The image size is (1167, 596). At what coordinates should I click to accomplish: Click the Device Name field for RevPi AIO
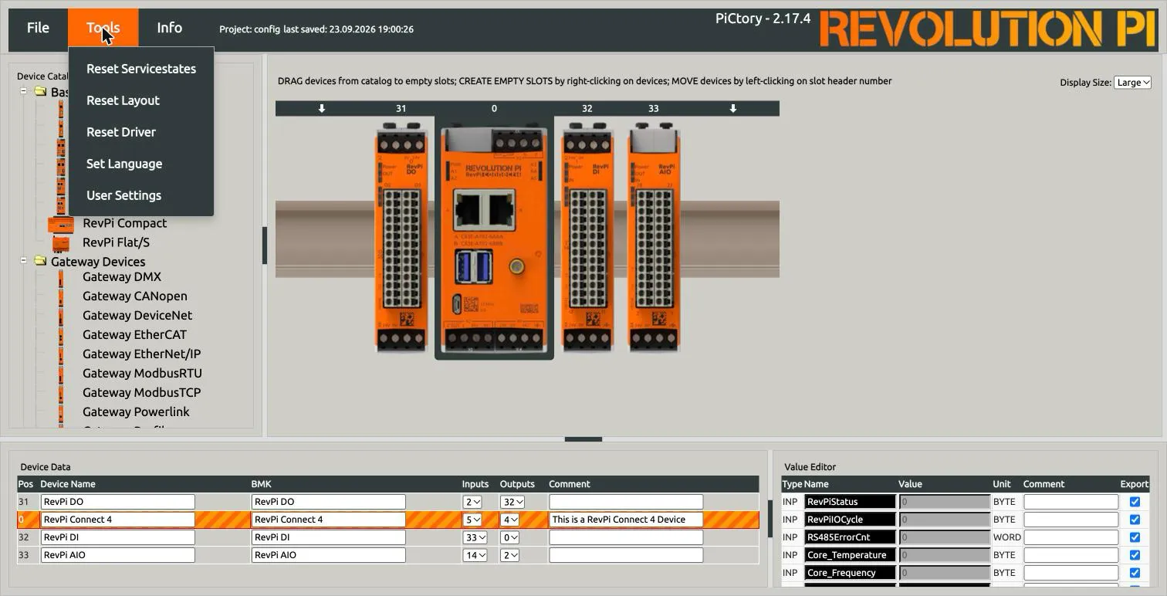pyautogui.click(x=117, y=555)
